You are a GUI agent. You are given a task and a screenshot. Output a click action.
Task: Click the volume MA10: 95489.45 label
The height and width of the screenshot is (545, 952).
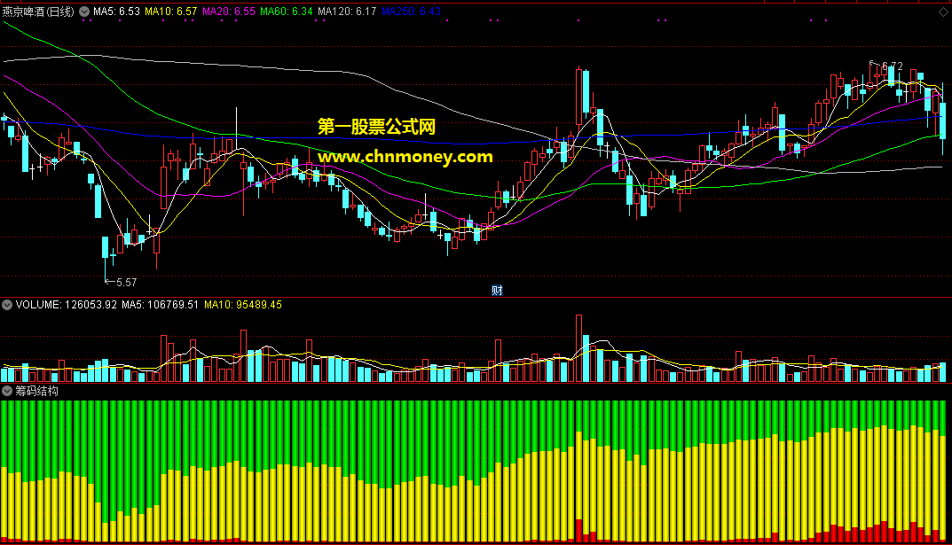click(243, 305)
